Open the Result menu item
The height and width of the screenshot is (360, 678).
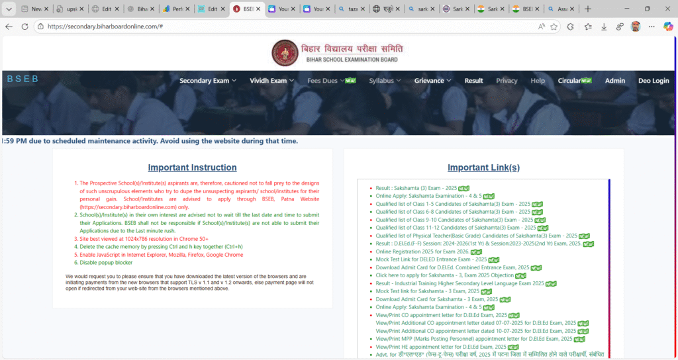[x=473, y=81]
